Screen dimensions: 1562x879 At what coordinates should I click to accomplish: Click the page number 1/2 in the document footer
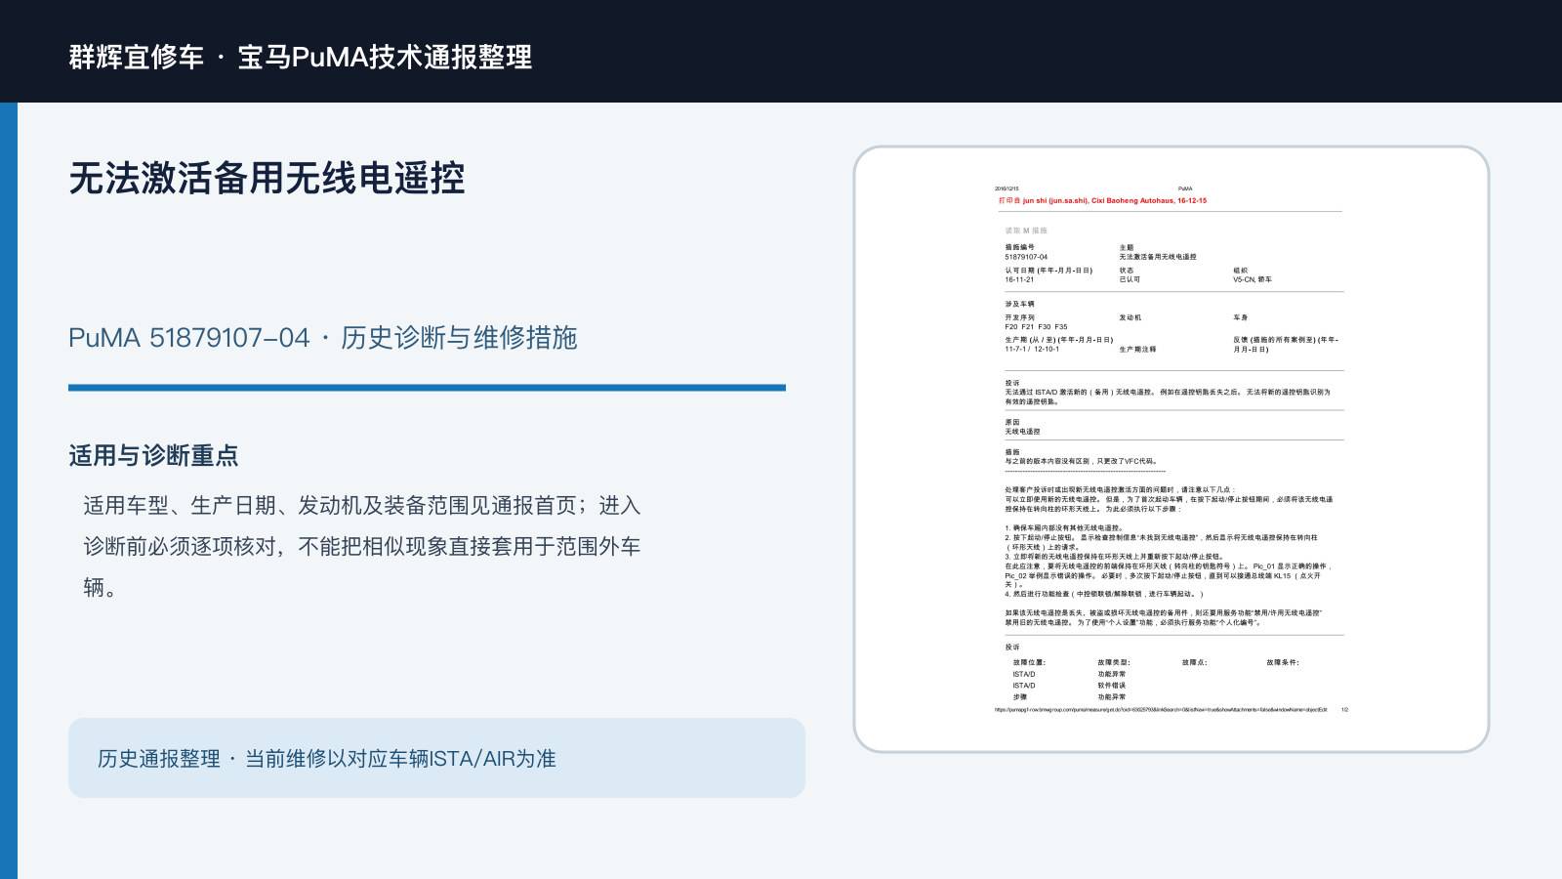1344,710
